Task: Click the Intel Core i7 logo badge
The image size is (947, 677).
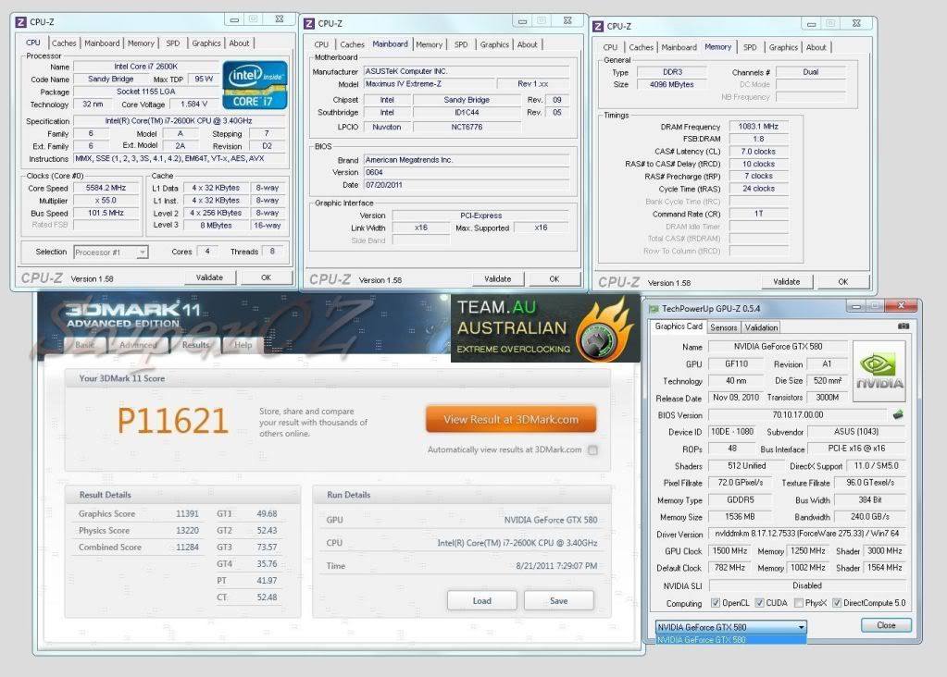Action: (254, 85)
